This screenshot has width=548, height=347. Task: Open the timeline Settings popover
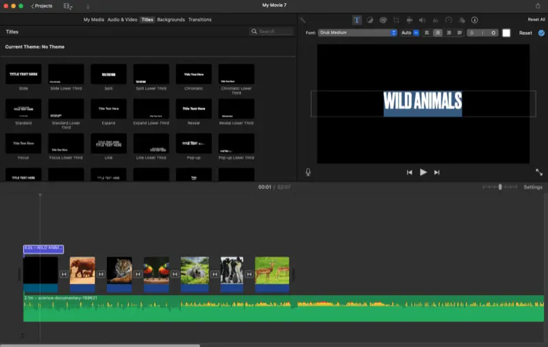coord(533,187)
